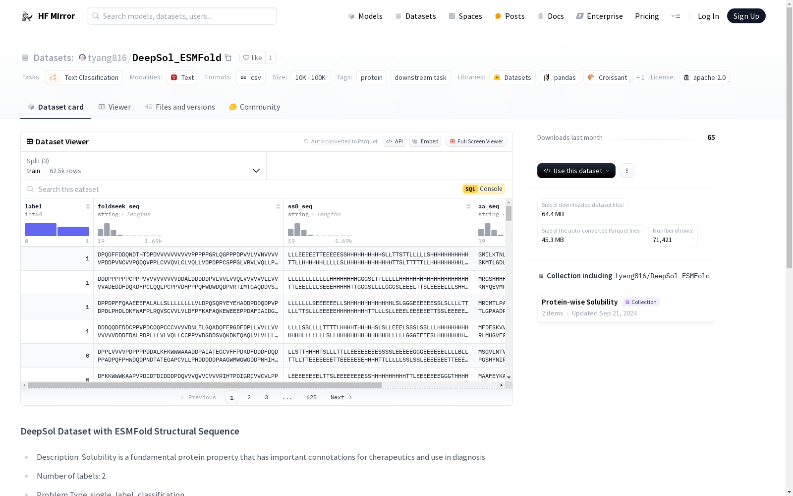This screenshot has width=793, height=496.
Task: Click the Collection grid icon in sidebar
Action: 541,276
